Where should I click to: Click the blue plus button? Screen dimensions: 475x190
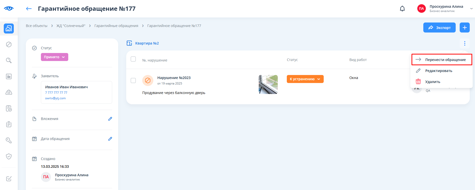pyautogui.click(x=464, y=27)
